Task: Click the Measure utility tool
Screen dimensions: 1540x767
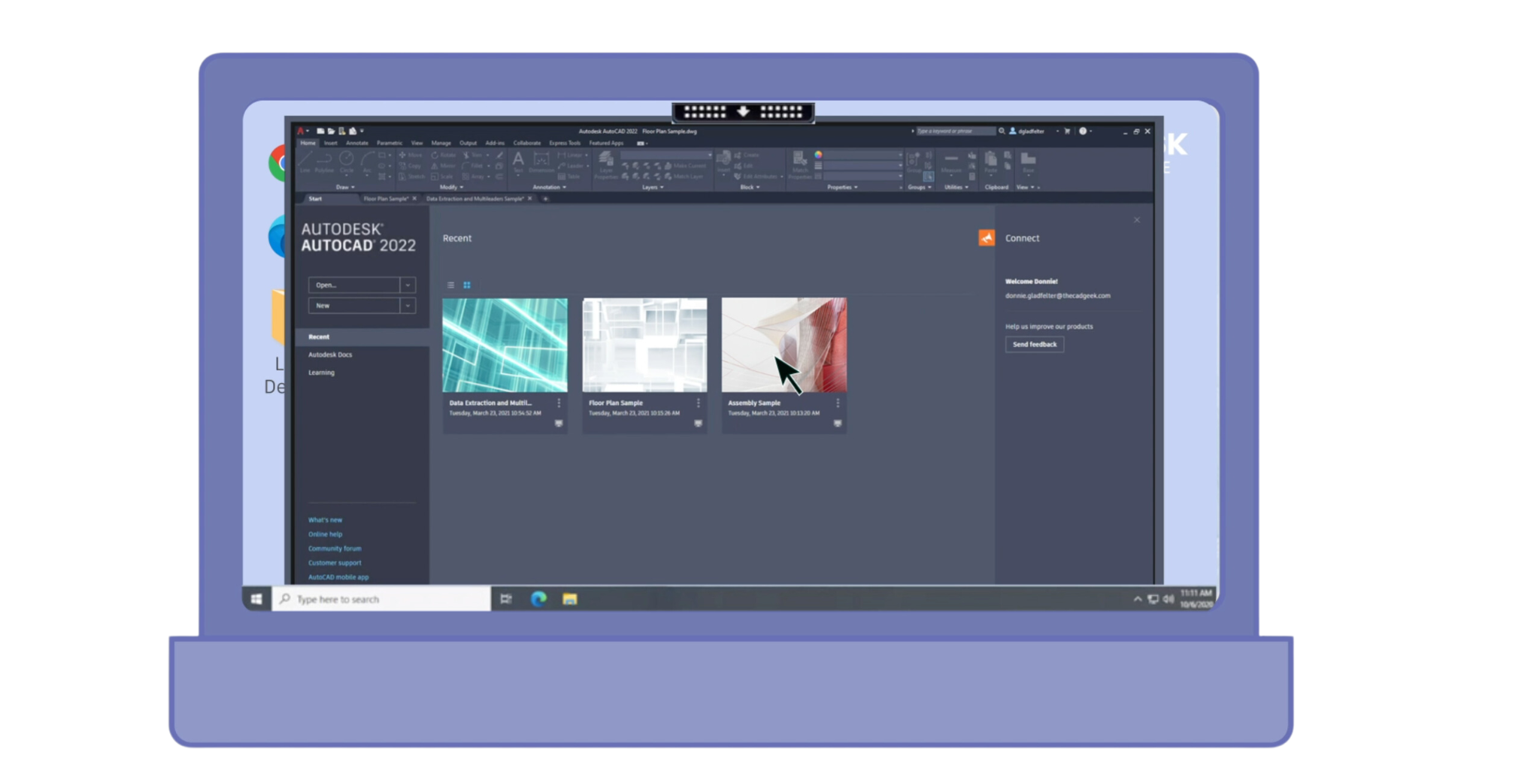Action: coord(951,163)
